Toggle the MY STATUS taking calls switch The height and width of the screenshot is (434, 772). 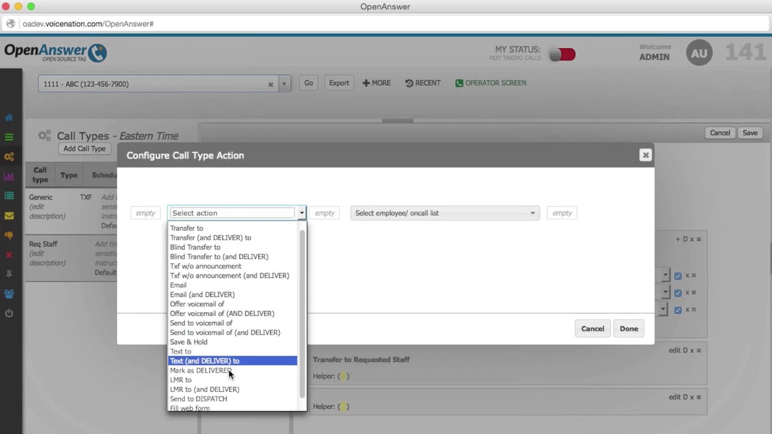point(562,55)
